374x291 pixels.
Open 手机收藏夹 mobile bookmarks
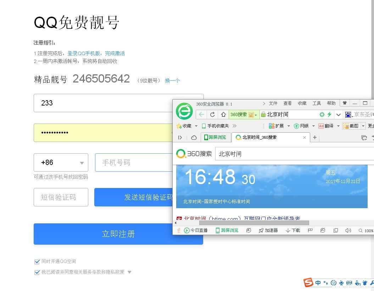(215, 126)
